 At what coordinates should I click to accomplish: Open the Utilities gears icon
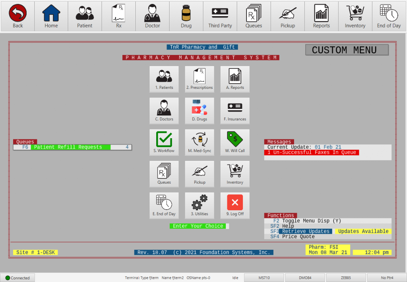pos(199,206)
